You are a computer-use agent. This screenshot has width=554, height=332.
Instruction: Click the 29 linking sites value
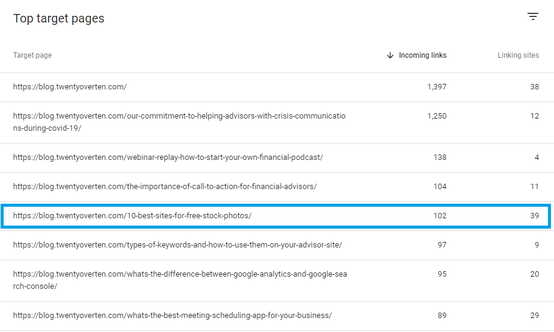[534, 316]
